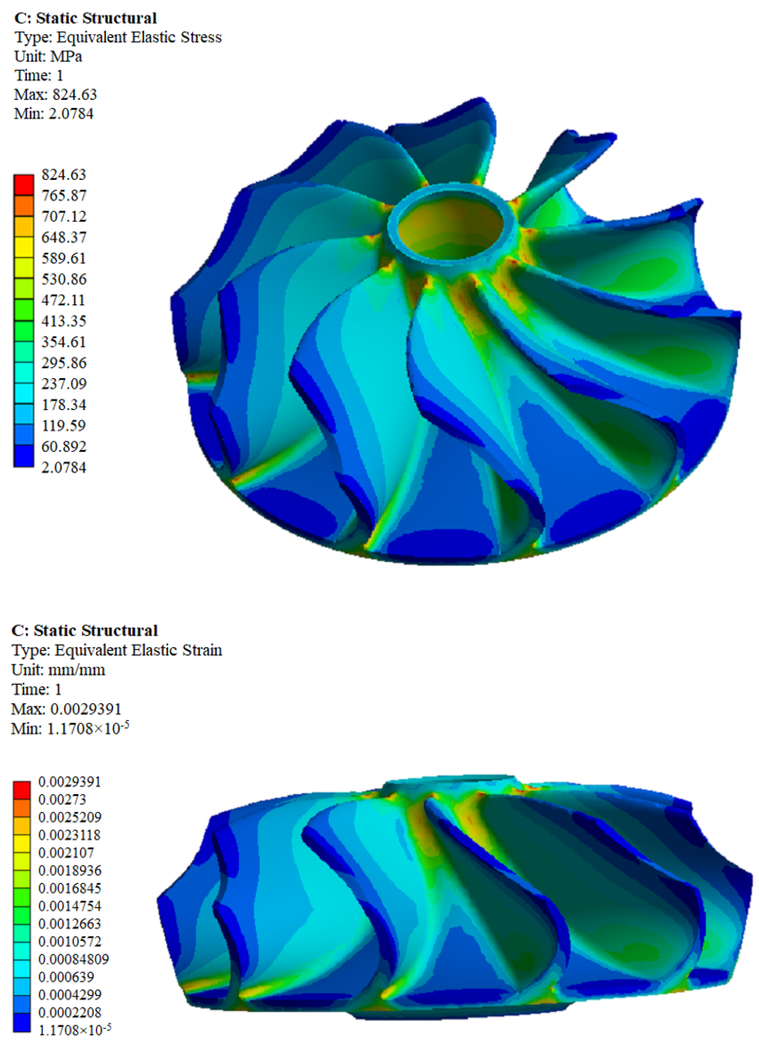
Task: Click the 0.0029391 strain legend label
Action: (69, 782)
